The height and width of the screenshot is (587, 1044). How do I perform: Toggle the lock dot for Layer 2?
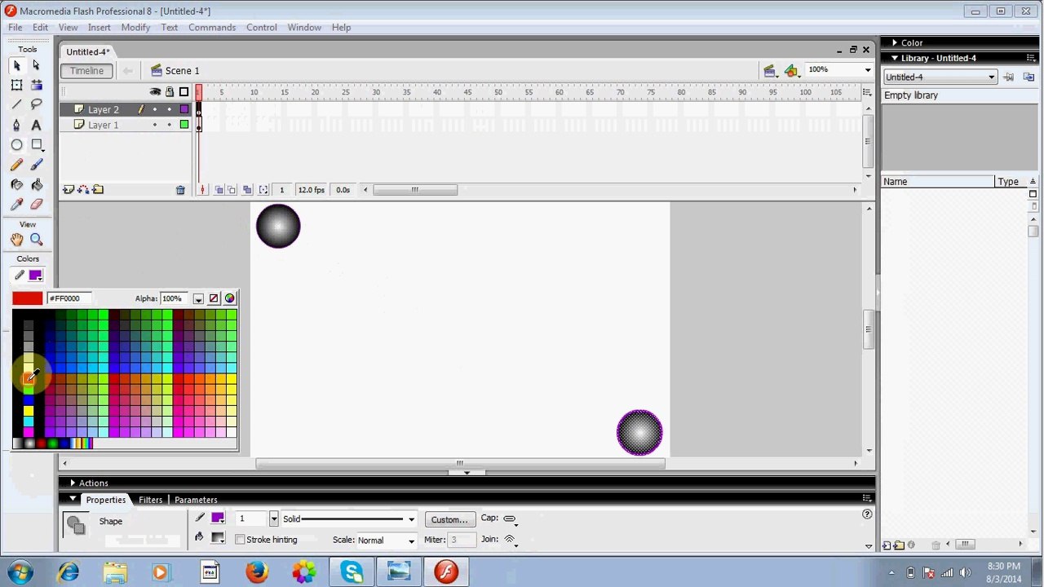[170, 109]
